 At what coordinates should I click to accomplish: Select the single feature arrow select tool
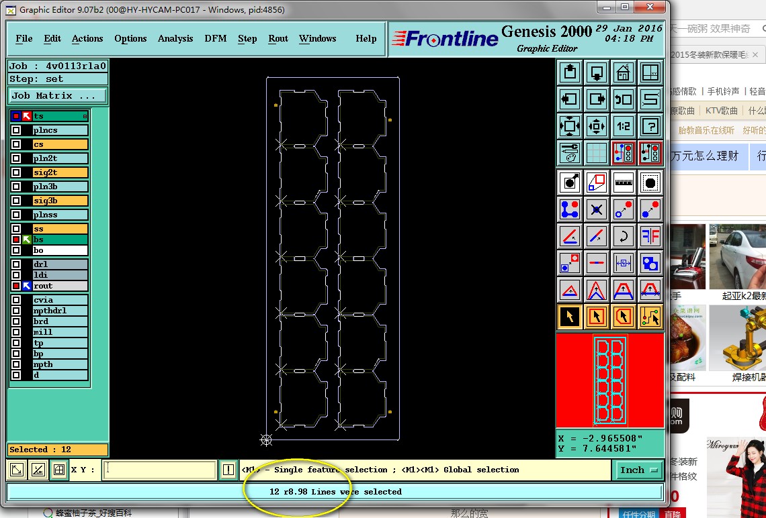coord(570,317)
